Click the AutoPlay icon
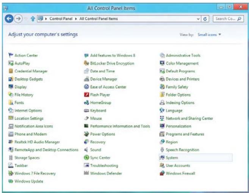 click(x=11, y=63)
